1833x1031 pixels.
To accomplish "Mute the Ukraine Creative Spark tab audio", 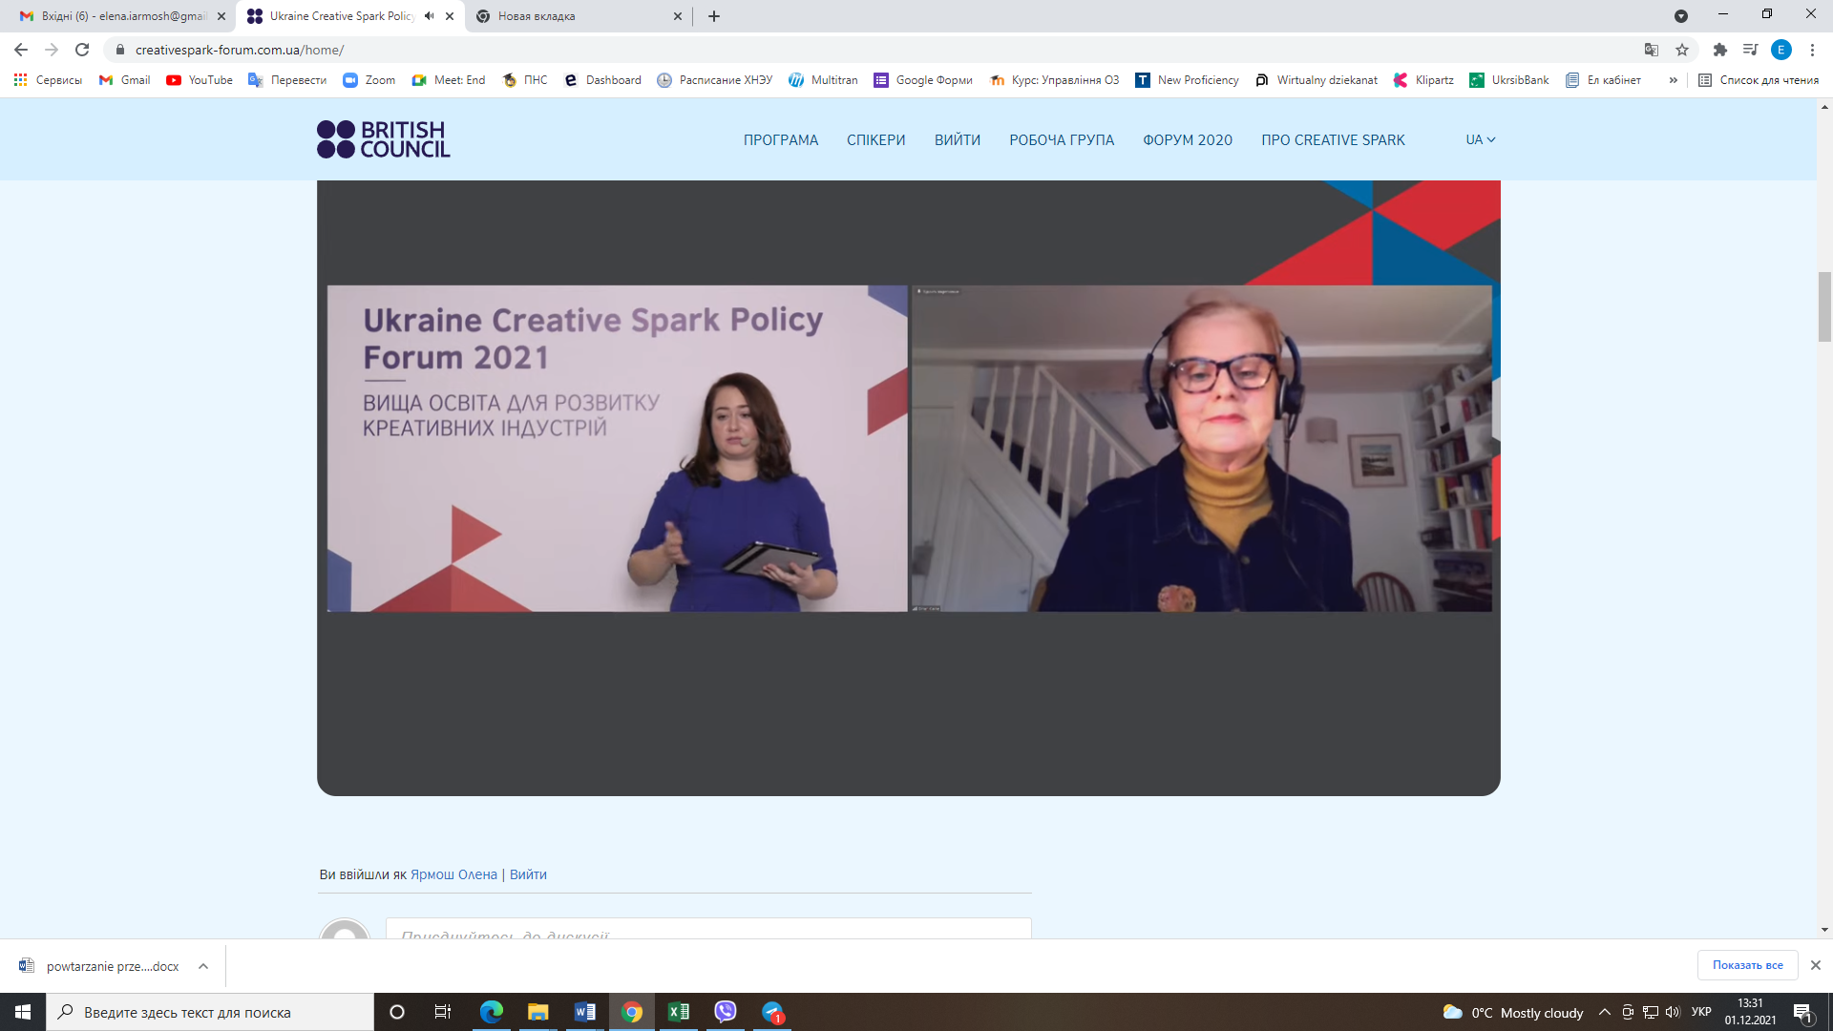I will coord(430,16).
